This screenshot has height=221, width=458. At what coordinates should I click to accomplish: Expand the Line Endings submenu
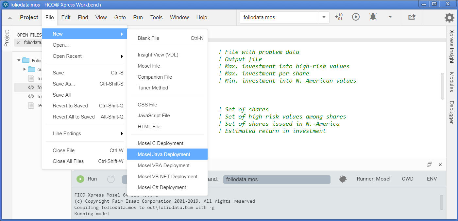coord(122,134)
